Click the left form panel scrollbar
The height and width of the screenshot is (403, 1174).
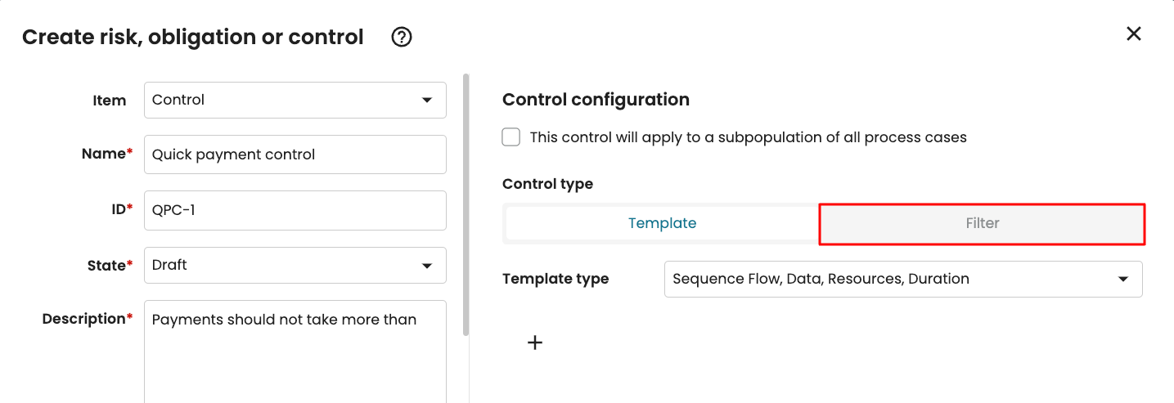pyautogui.click(x=466, y=204)
